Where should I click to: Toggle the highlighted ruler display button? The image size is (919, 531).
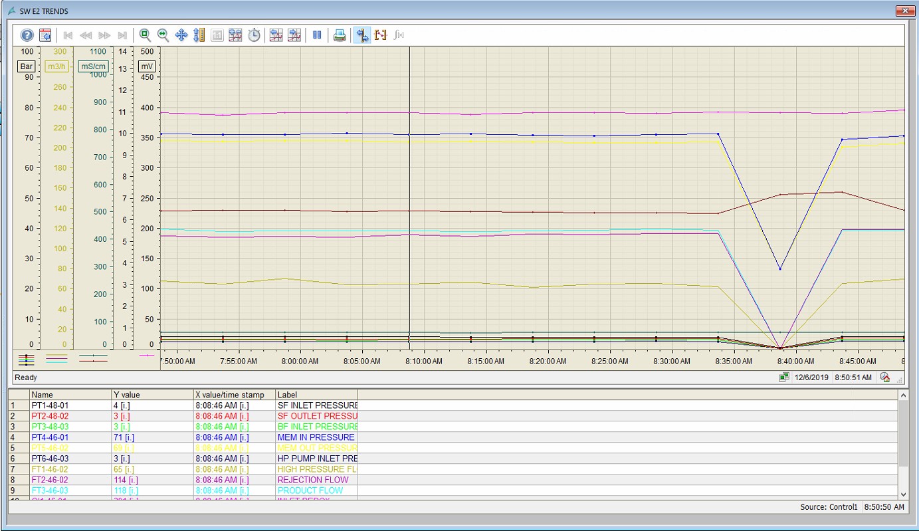point(361,35)
